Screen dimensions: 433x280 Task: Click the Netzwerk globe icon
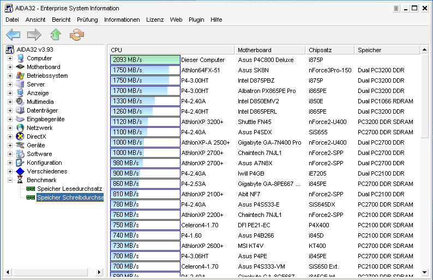[x=20, y=128]
